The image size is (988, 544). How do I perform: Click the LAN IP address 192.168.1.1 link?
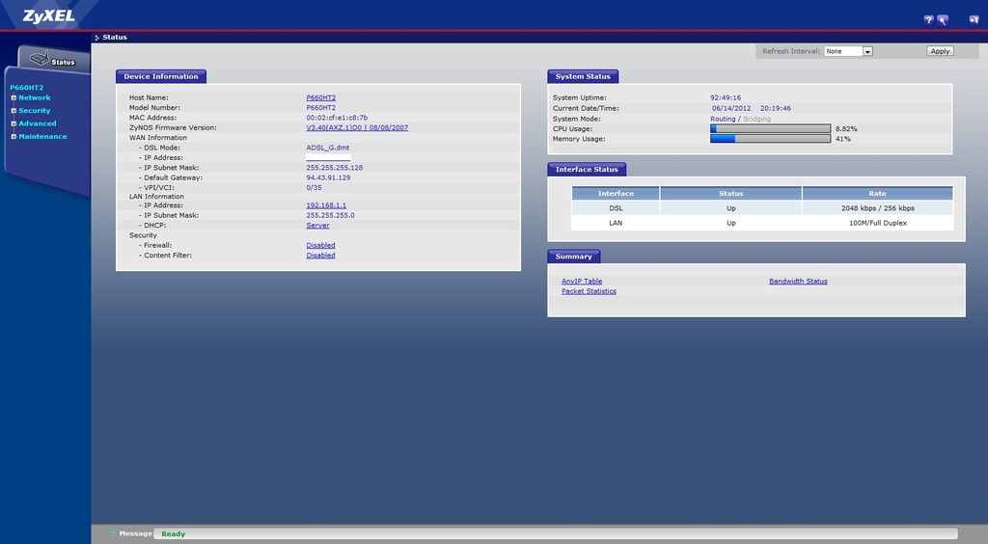326,205
